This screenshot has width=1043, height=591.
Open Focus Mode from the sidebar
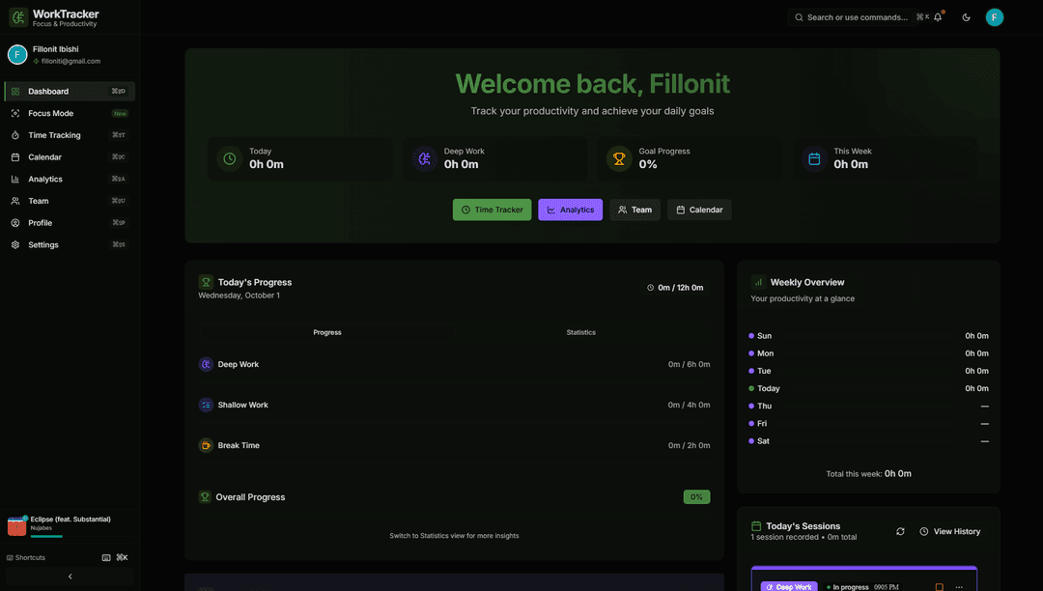(x=50, y=114)
